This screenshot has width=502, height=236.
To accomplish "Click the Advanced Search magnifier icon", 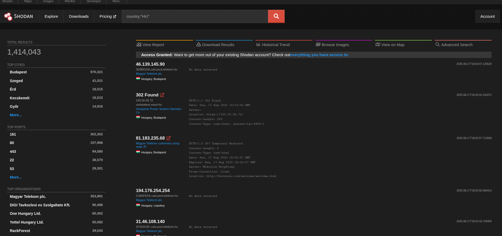I will 437,44.
